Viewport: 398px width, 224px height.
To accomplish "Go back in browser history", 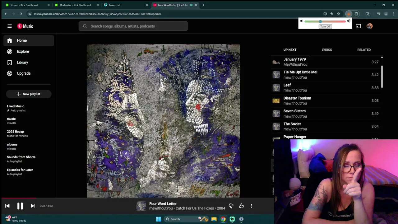I will tap(6, 14).
